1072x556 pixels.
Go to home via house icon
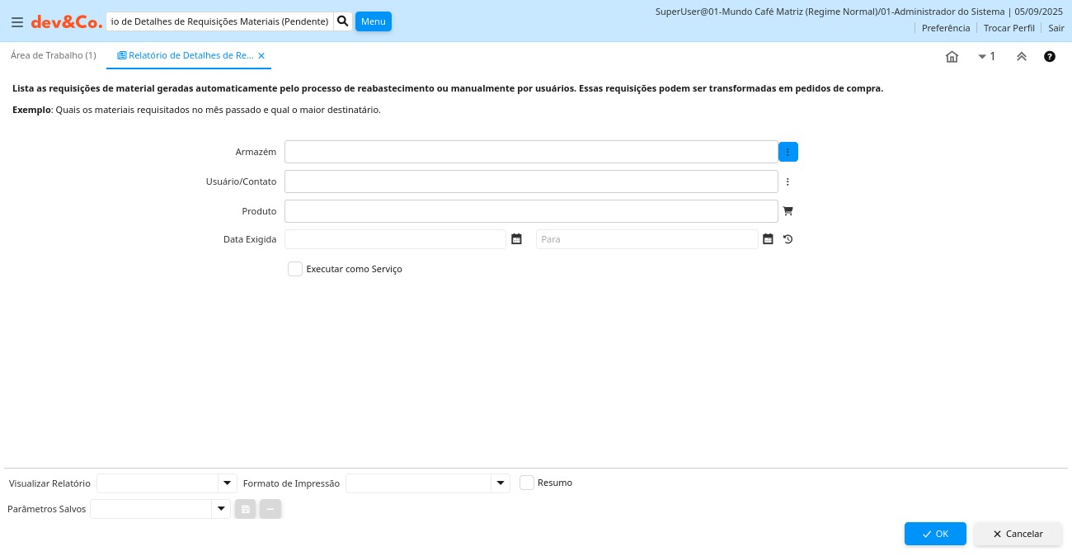pos(952,56)
